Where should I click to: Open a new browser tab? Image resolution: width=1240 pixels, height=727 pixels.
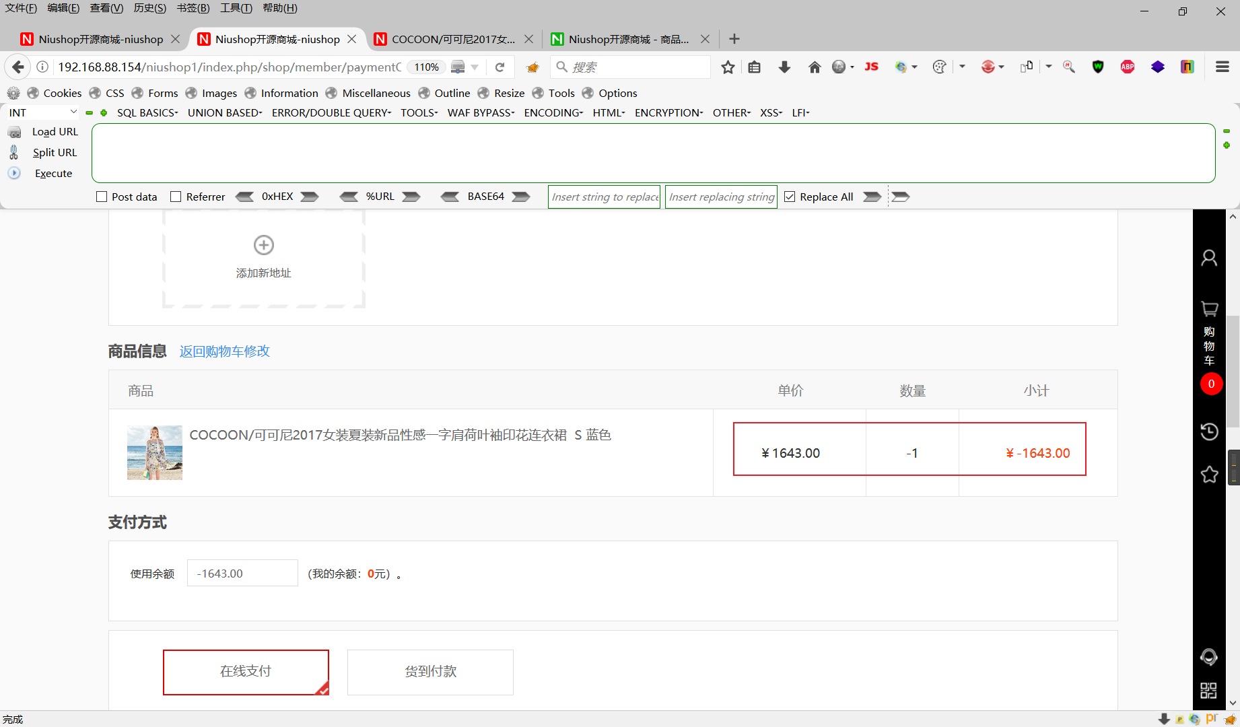734,39
